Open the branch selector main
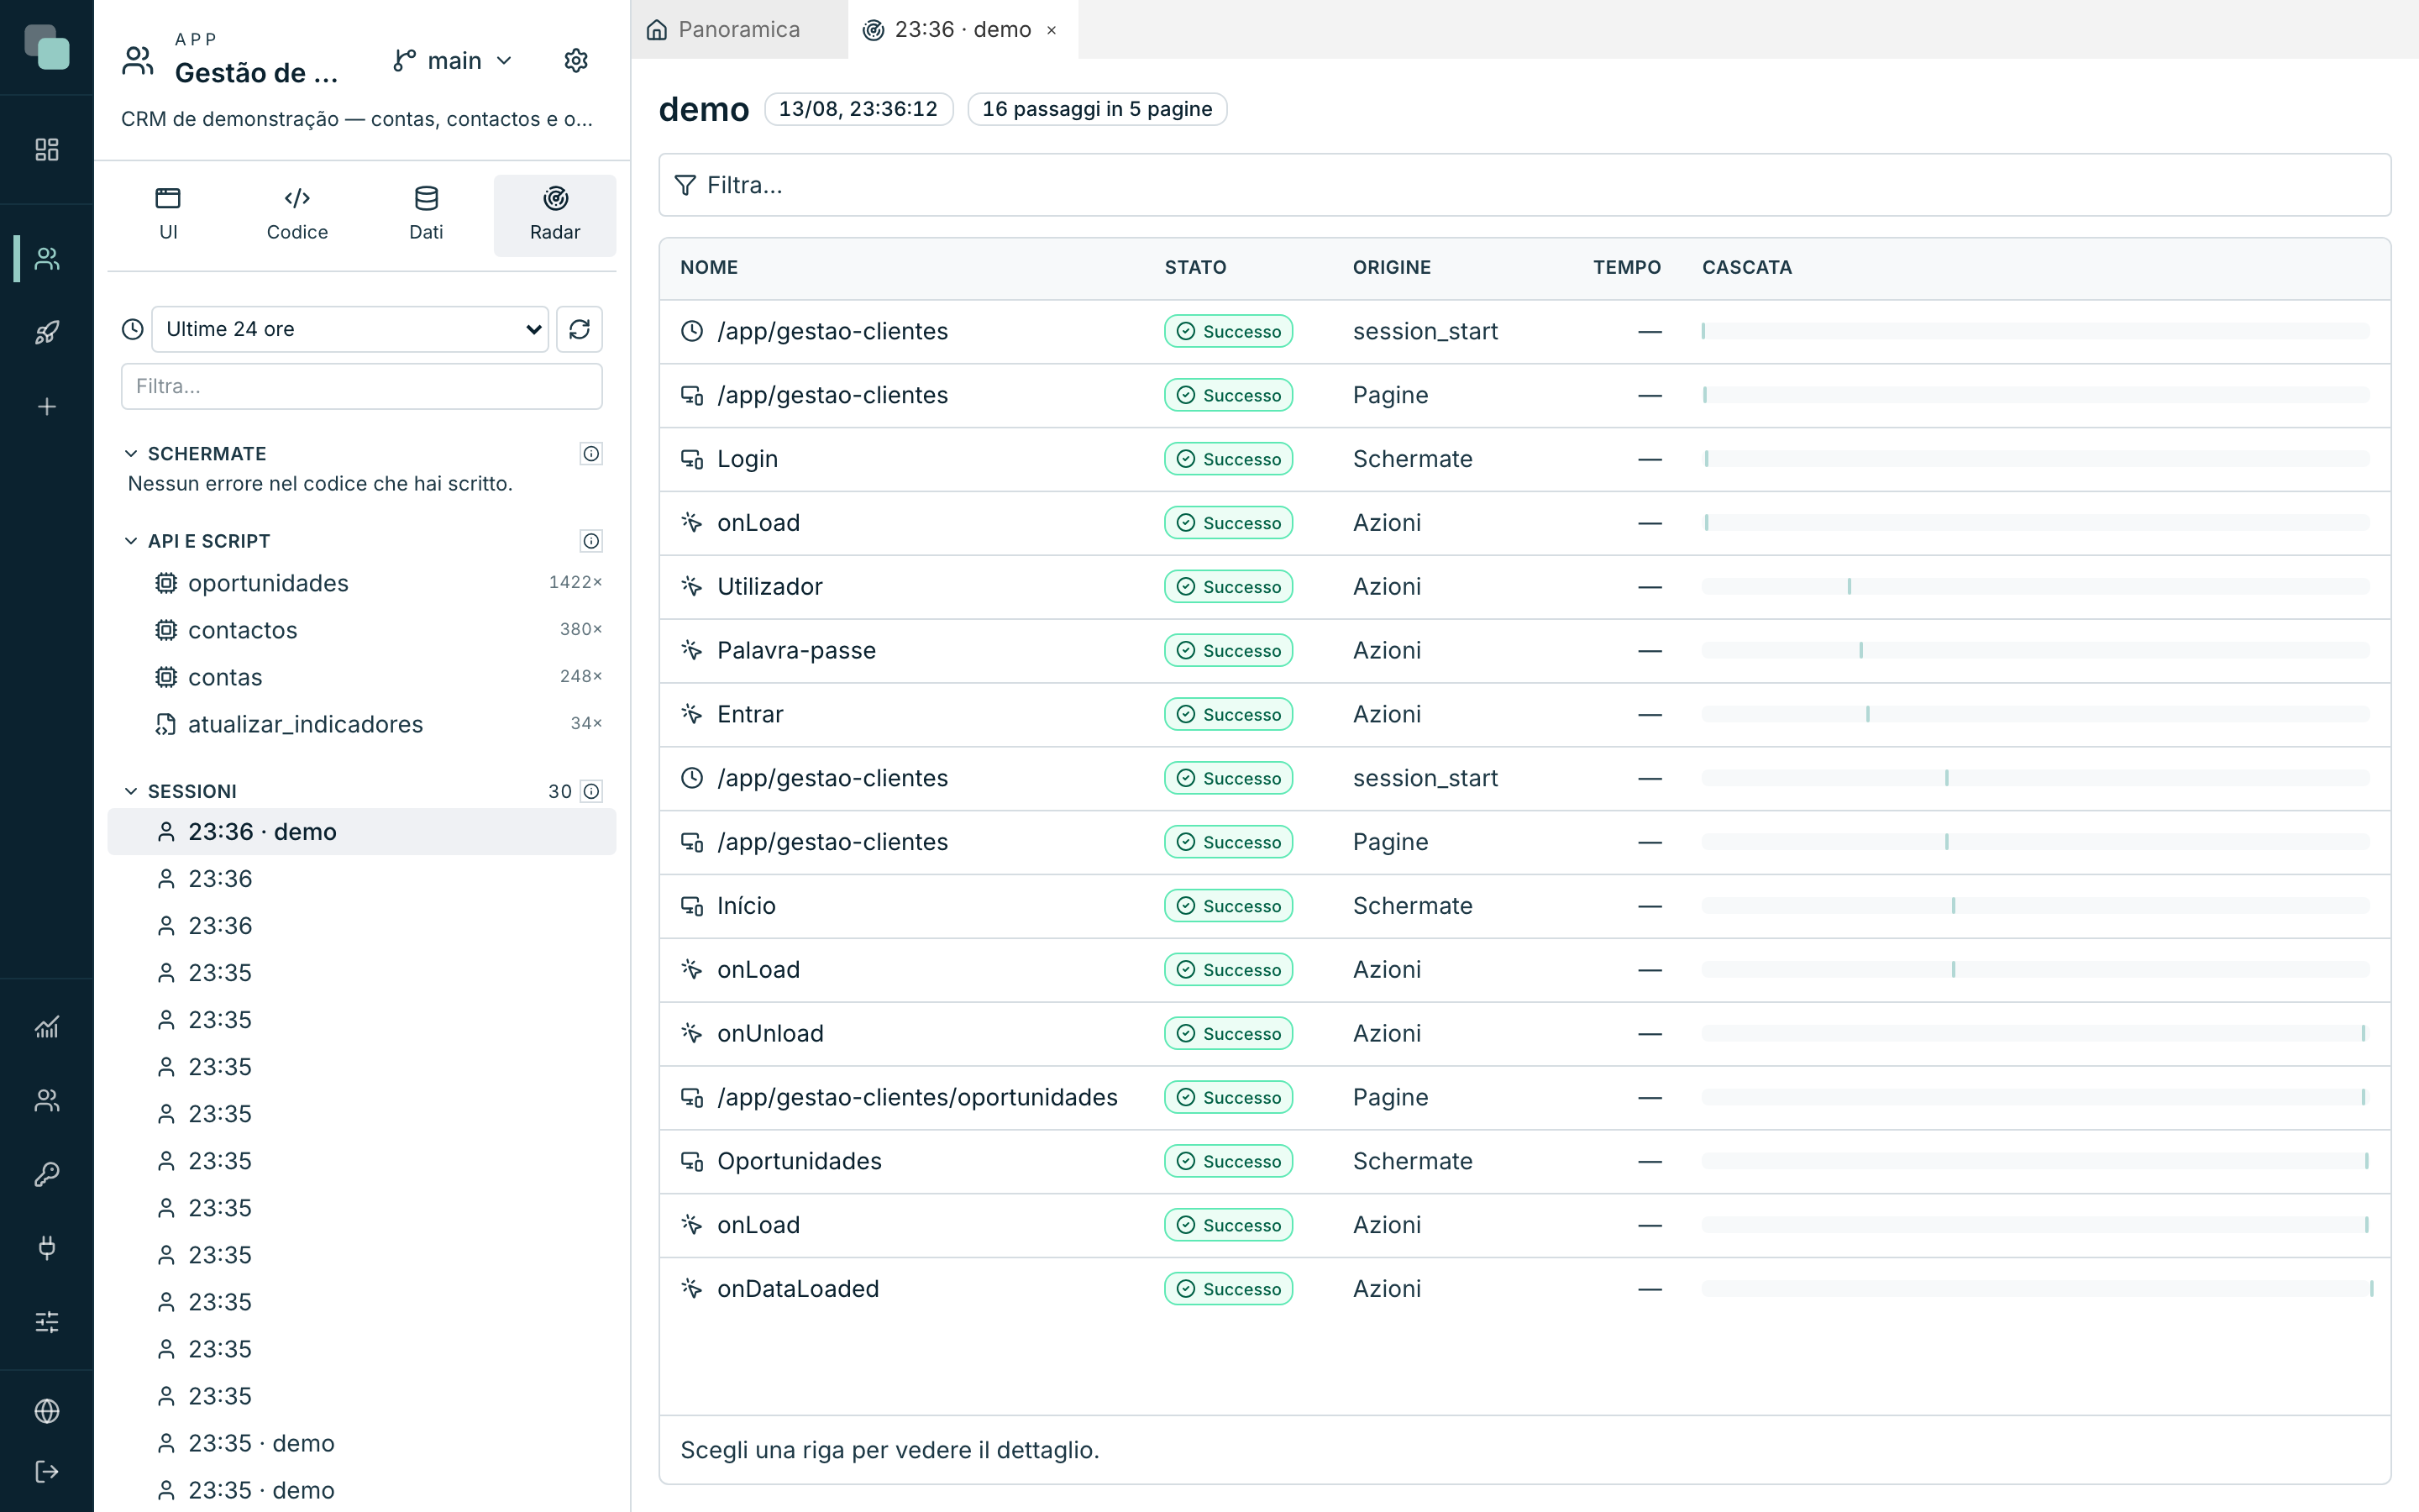Viewport: 2419px width, 1512px height. [453, 61]
